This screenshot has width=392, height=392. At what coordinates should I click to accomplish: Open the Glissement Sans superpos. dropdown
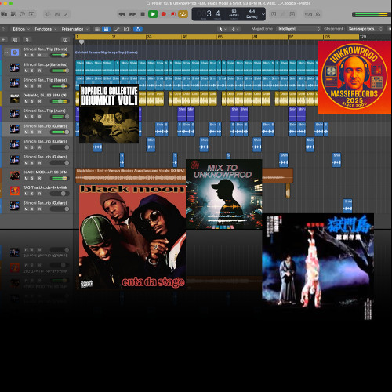coord(365,29)
